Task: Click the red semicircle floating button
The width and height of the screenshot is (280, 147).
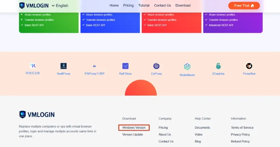Action: 141,88
